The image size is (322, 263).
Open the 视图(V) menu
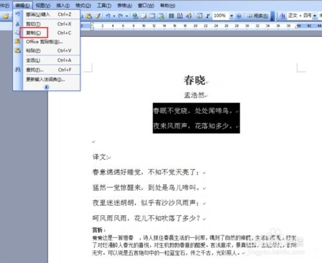click(x=43, y=5)
